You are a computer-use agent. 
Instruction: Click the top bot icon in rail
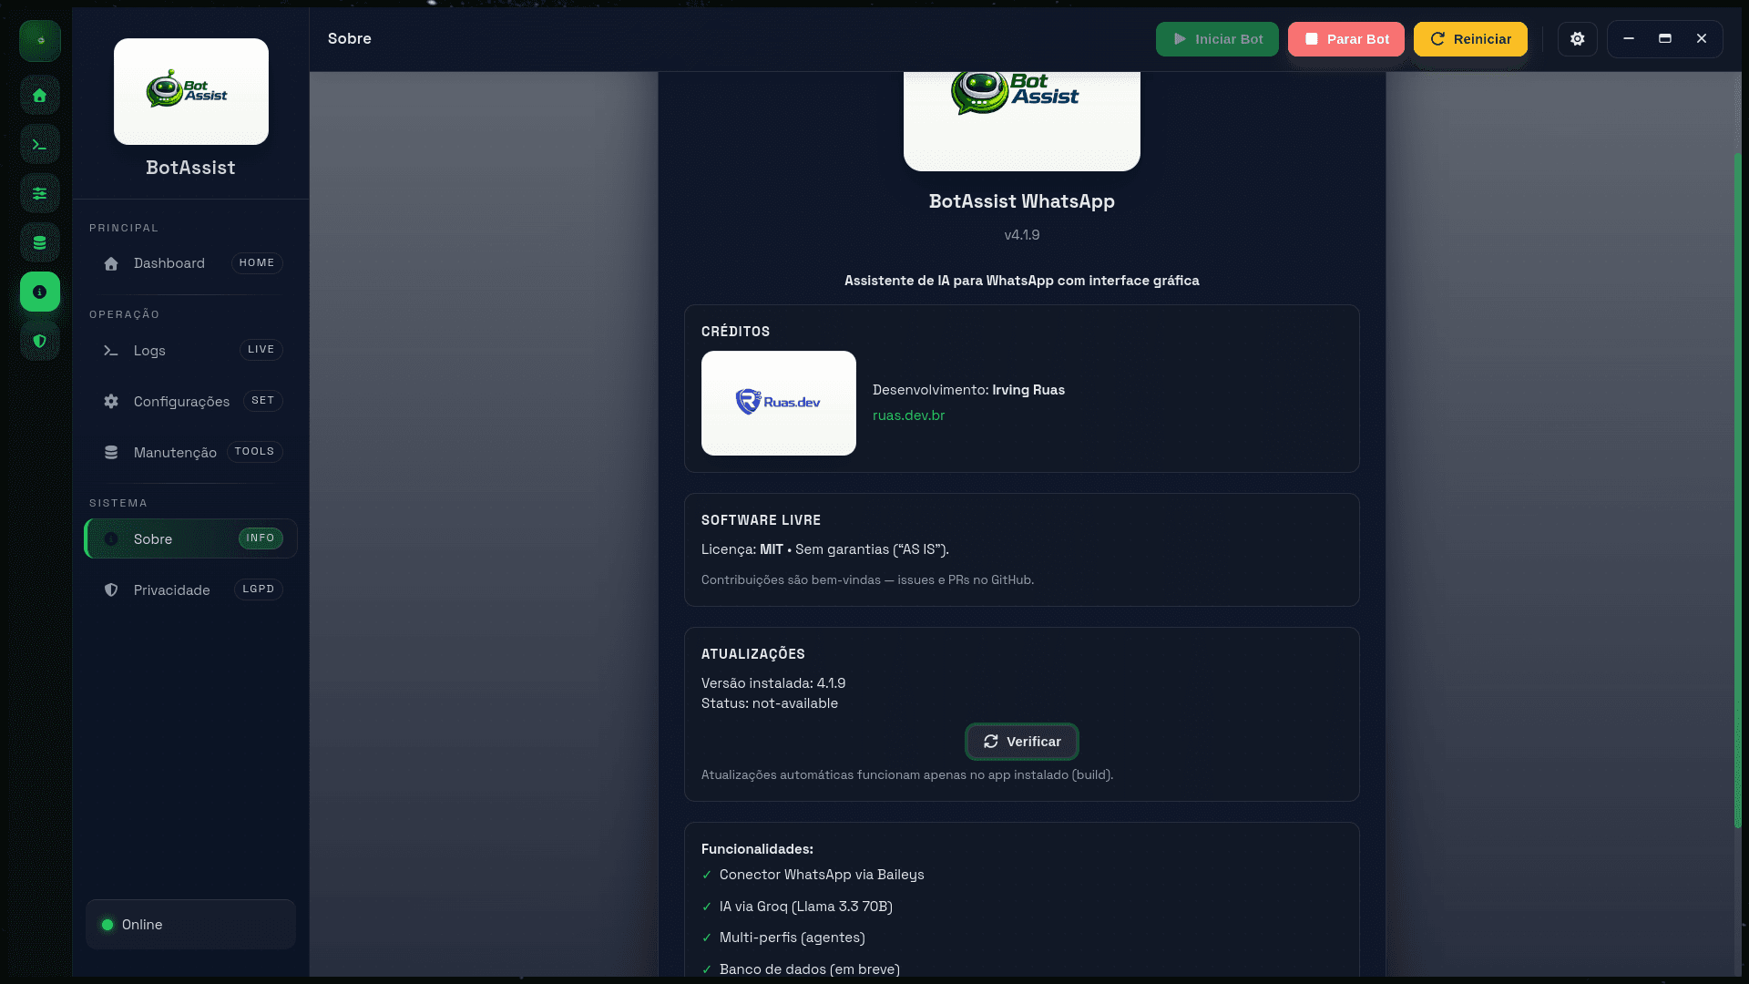(39, 41)
